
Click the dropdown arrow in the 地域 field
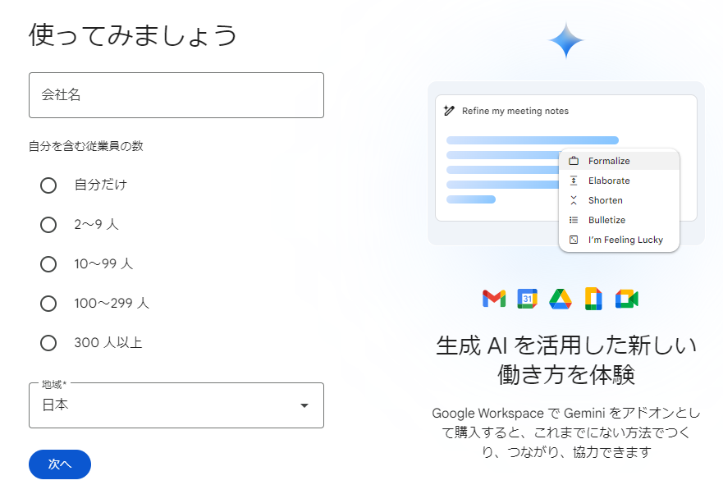tap(304, 405)
